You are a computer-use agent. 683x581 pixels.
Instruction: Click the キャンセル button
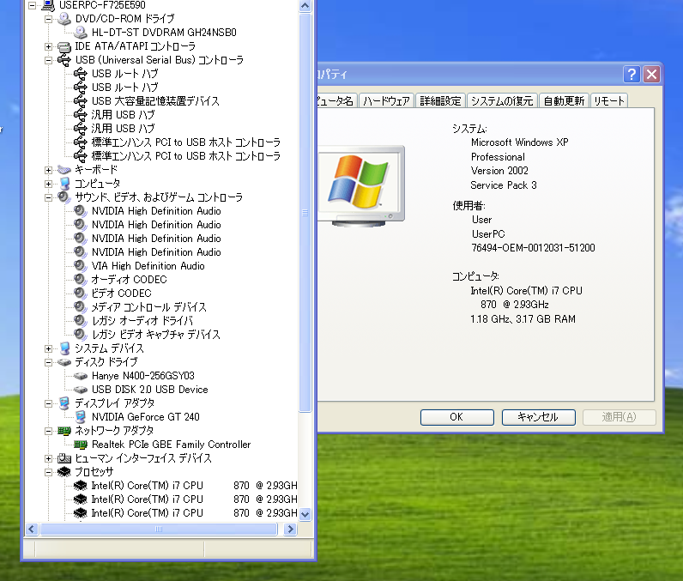[538, 417]
